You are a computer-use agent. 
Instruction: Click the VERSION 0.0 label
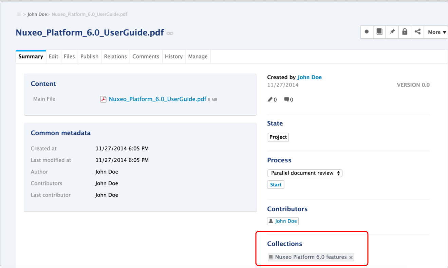click(413, 85)
